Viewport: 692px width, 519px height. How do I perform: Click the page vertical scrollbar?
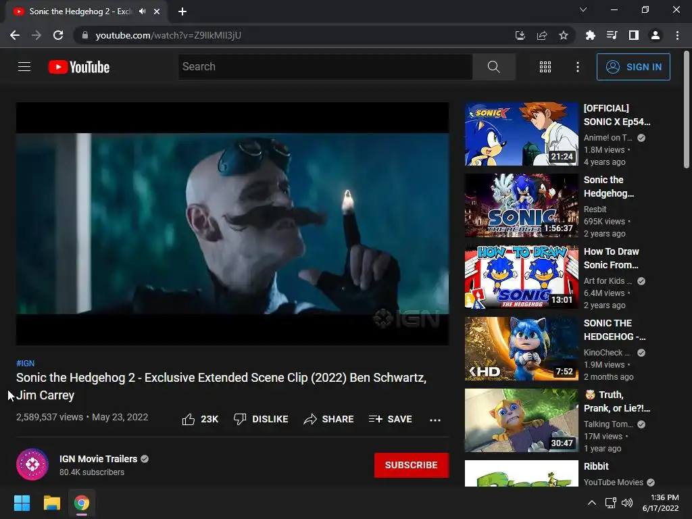point(687,110)
